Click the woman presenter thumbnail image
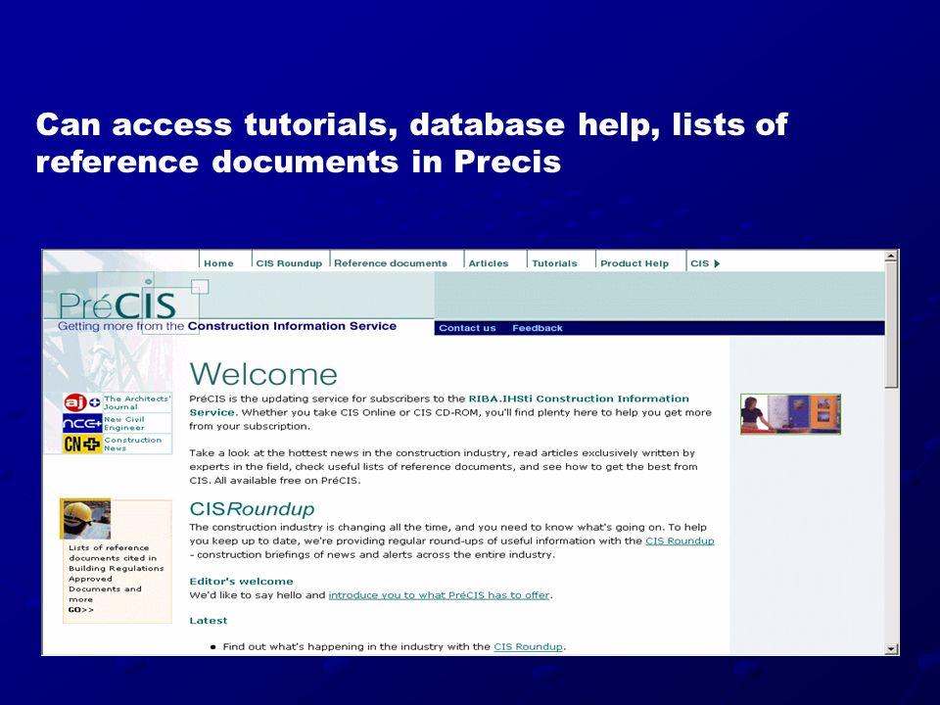 tap(791, 413)
